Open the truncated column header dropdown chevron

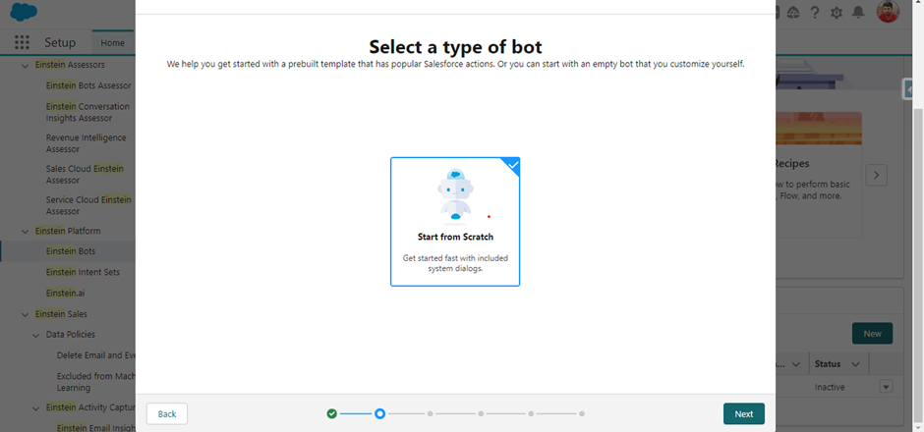795,364
